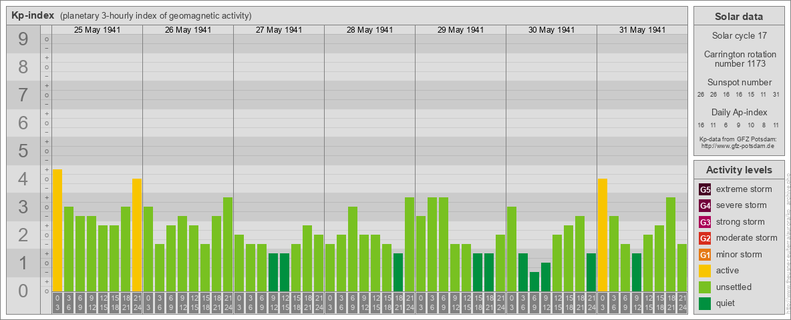Click the 0-3 bar on 30 May
Screen dimensions: 791x320
pos(512,249)
